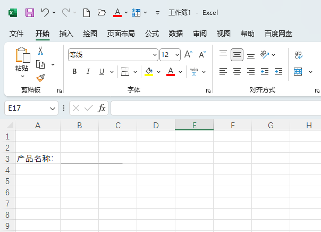Open the underline style dropdown arrow
The image size is (321, 232).
click(x=112, y=72)
